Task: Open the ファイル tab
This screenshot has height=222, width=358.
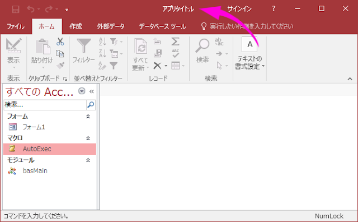Action: (x=16, y=26)
